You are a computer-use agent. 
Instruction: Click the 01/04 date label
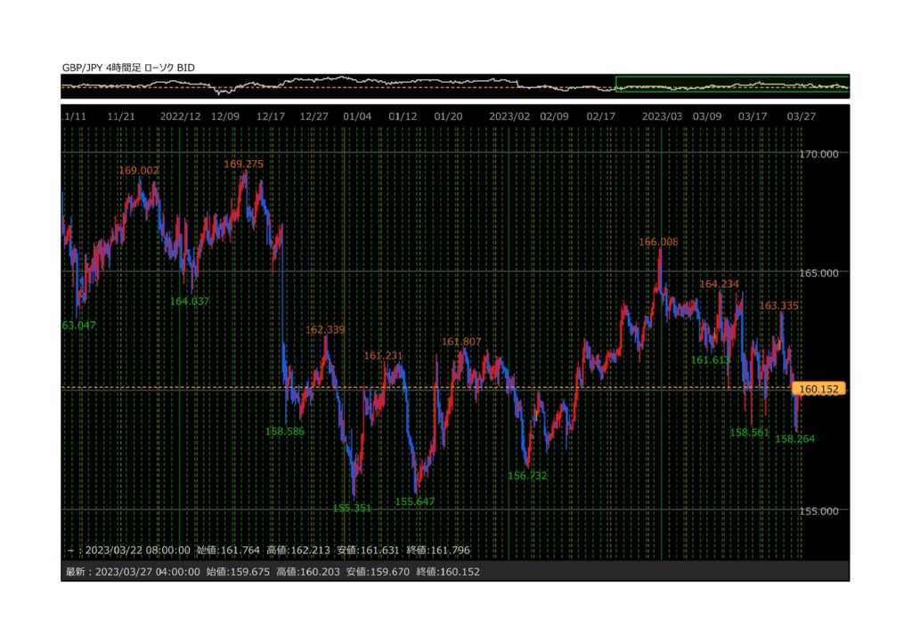(357, 117)
